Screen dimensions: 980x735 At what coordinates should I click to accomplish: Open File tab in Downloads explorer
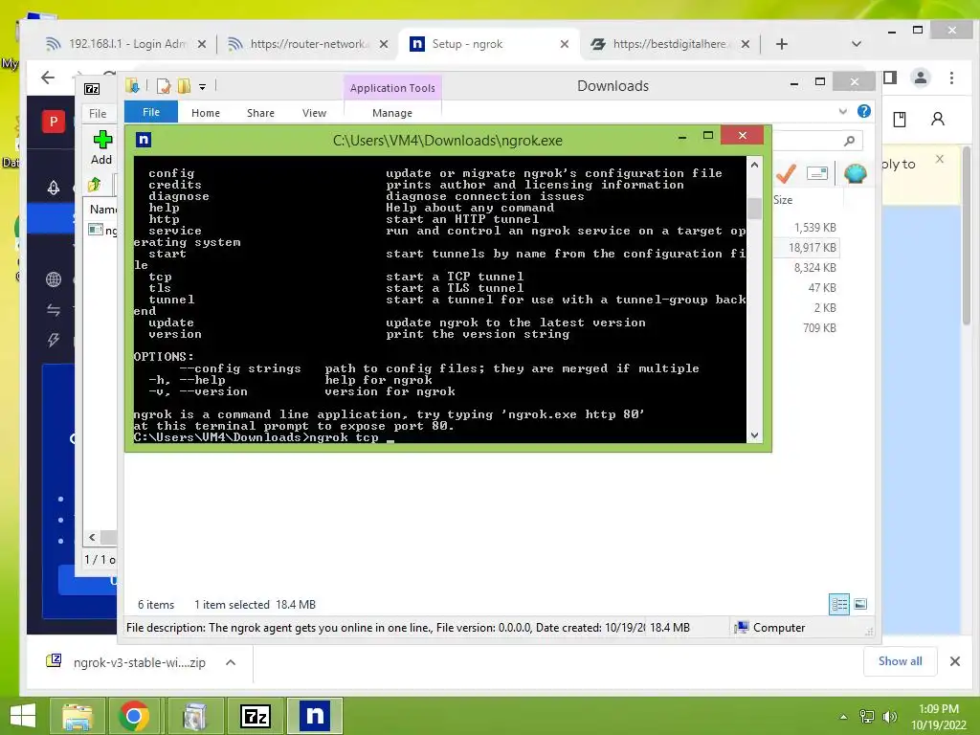pos(150,112)
